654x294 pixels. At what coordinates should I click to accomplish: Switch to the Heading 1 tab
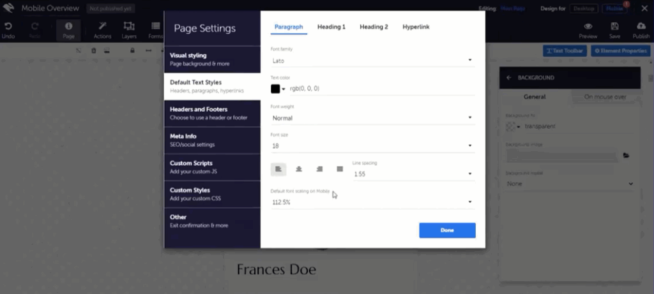(331, 27)
